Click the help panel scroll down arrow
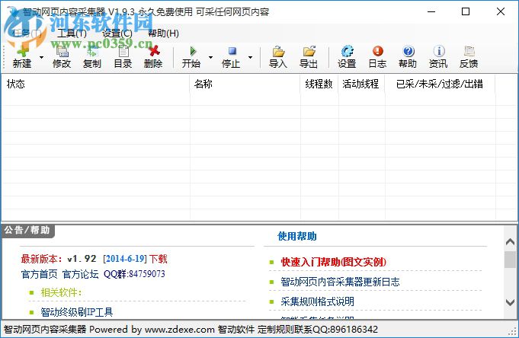 510,302
